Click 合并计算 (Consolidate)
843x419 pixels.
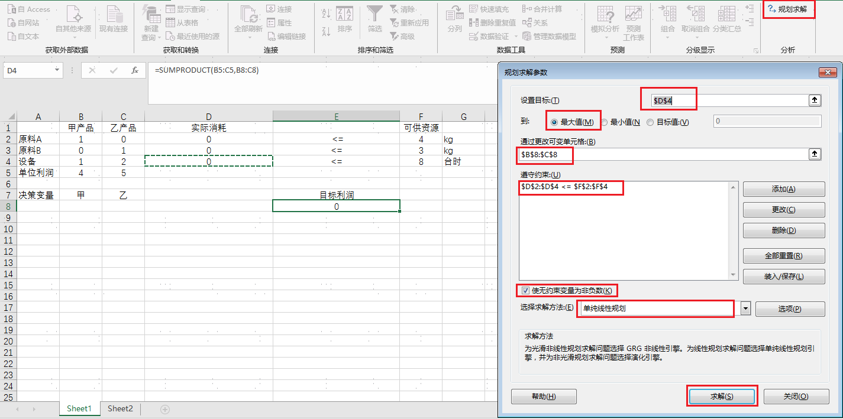[542, 9]
